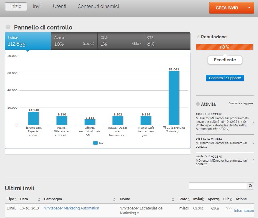258x218 pixels.
Task: Click the Ultimi invii search field
Action: 218,186
